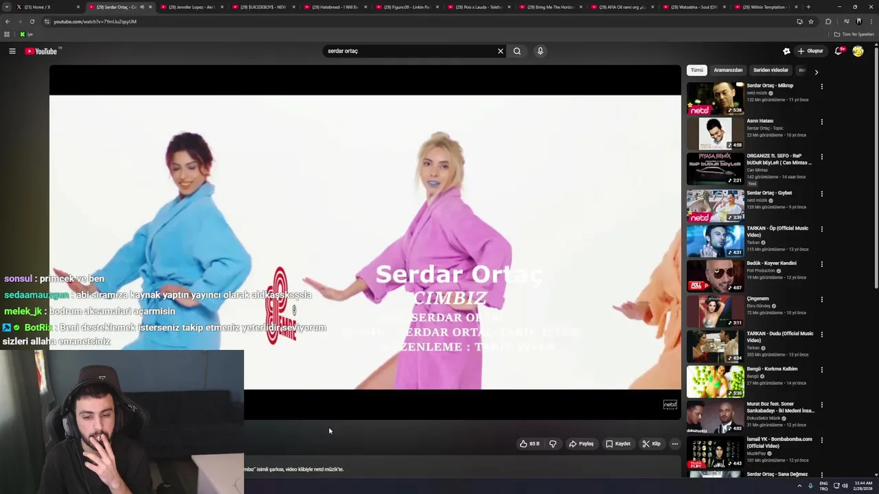The image size is (879, 494).
Task: Open options for Asrın Hatası video
Action: tap(821, 122)
